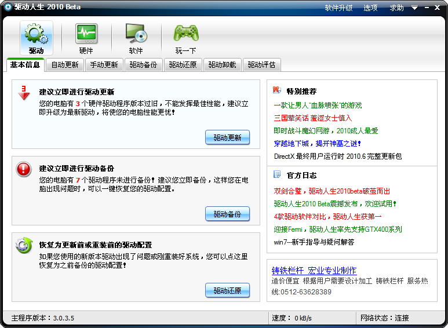Screen dimensions: 448x328
Task: Click status bar 网络状态：连接
Action: 385,318
